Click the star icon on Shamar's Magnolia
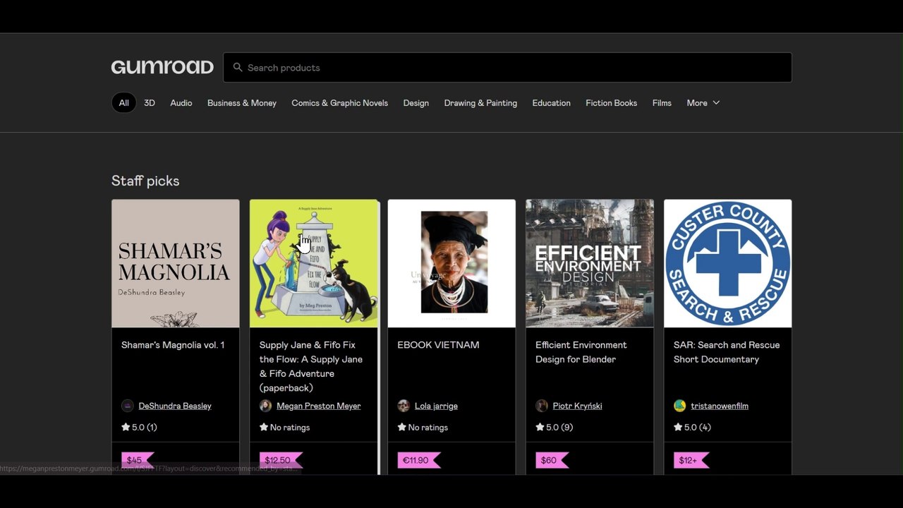903x508 pixels. [x=126, y=427]
